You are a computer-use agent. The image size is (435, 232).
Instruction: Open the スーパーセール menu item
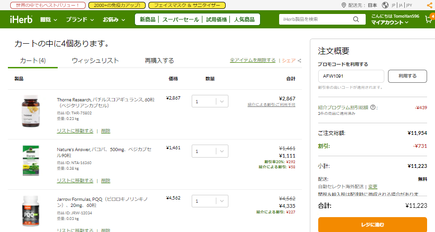tap(181, 20)
